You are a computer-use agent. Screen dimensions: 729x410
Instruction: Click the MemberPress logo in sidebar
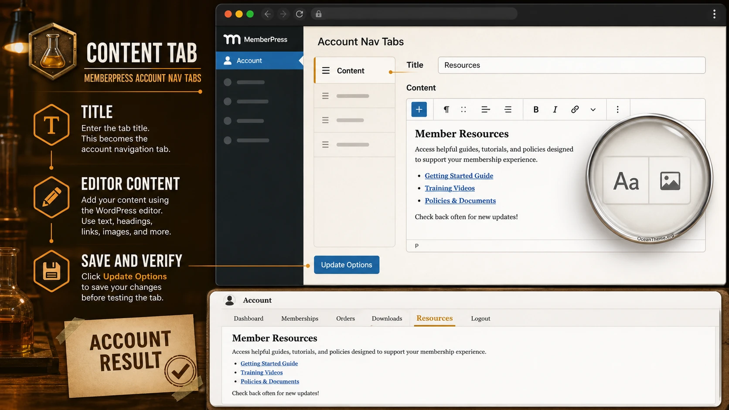(255, 39)
